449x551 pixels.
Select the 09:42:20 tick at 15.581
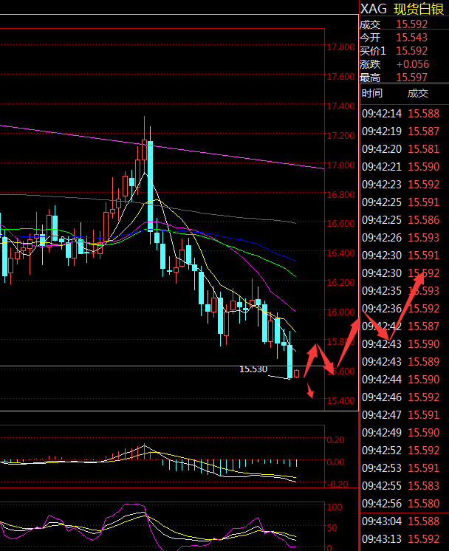pos(401,149)
